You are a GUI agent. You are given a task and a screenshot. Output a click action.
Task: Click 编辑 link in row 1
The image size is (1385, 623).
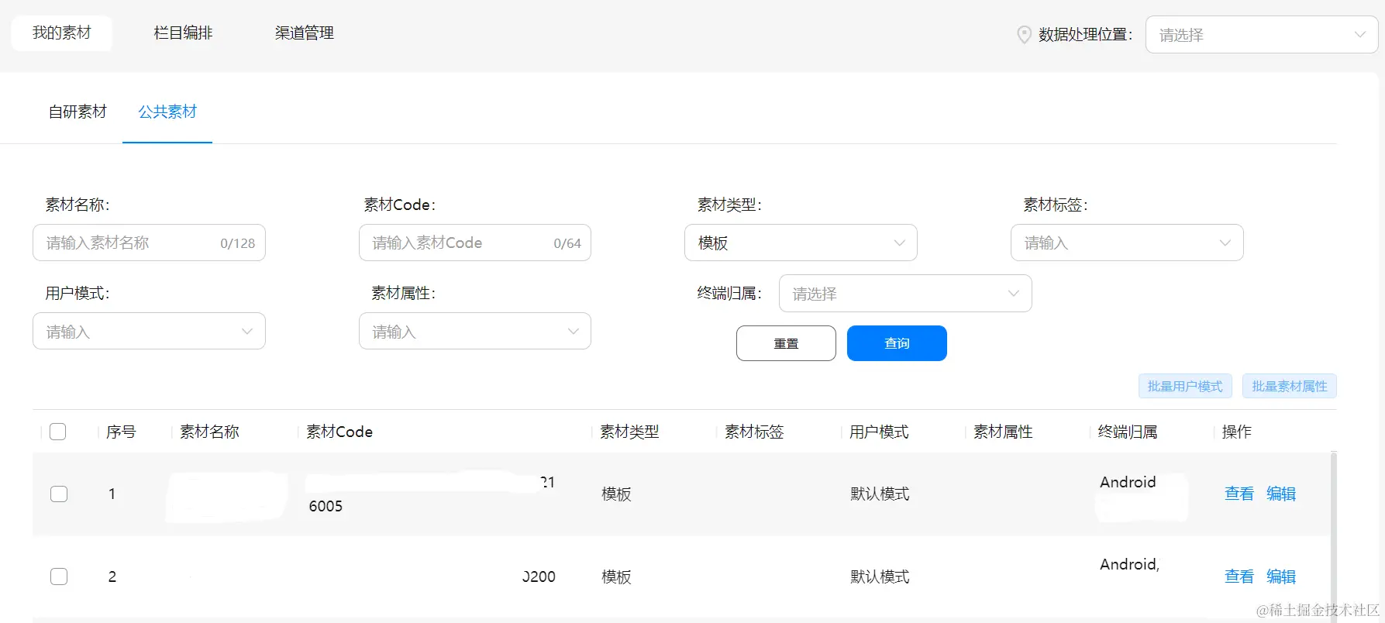(1281, 494)
